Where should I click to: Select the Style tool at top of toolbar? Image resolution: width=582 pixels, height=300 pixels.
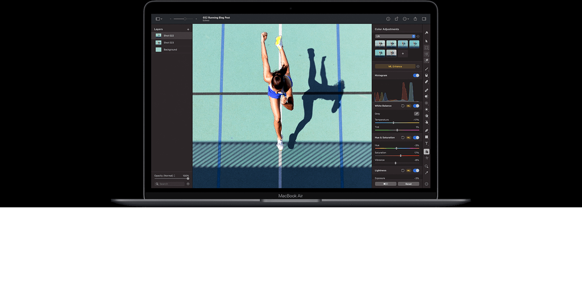[426, 33]
